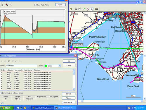
Task: Click the copy icon in Track Properties toolbar
Action: pyautogui.click(x=5, y=61)
